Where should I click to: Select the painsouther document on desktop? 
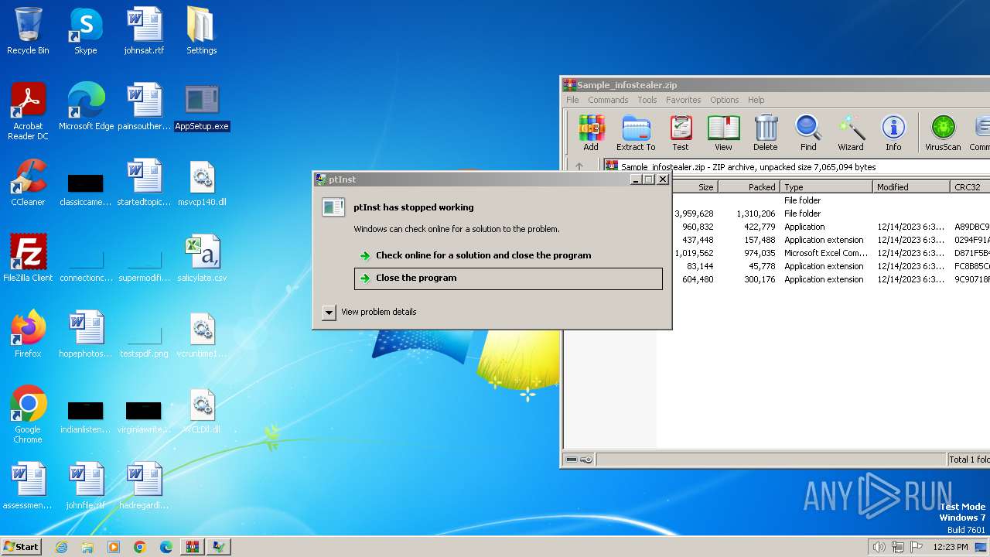(x=144, y=107)
